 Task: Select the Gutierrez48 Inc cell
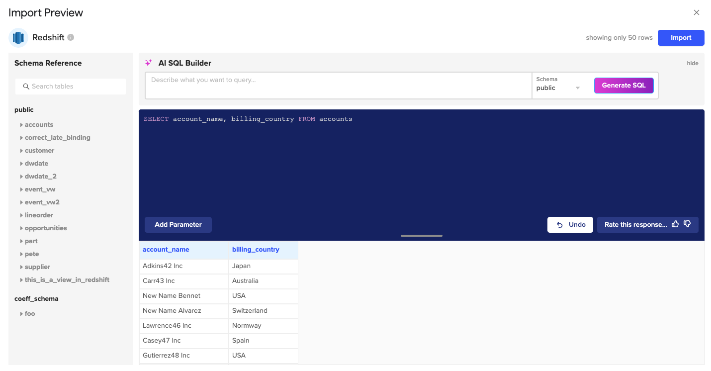coord(184,356)
